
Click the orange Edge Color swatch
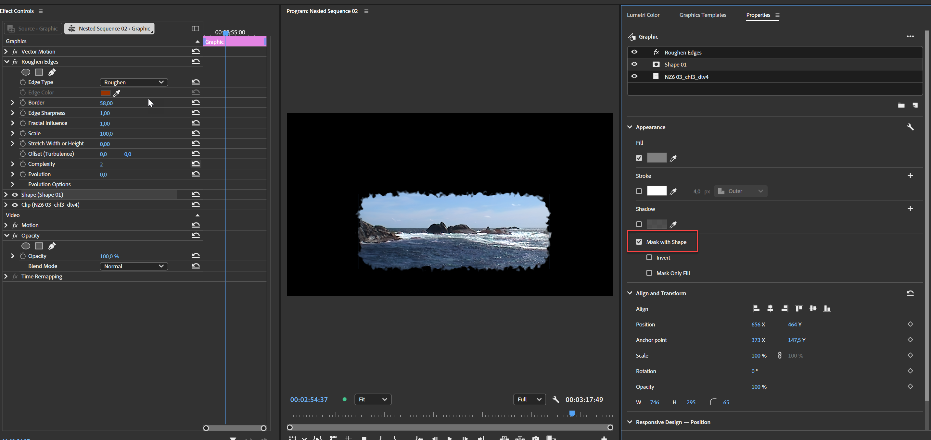106,93
